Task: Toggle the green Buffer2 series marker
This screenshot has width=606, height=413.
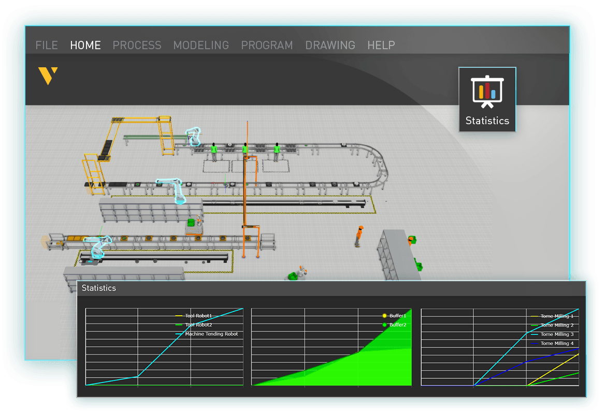Action: pyautogui.click(x=384, y=326)
